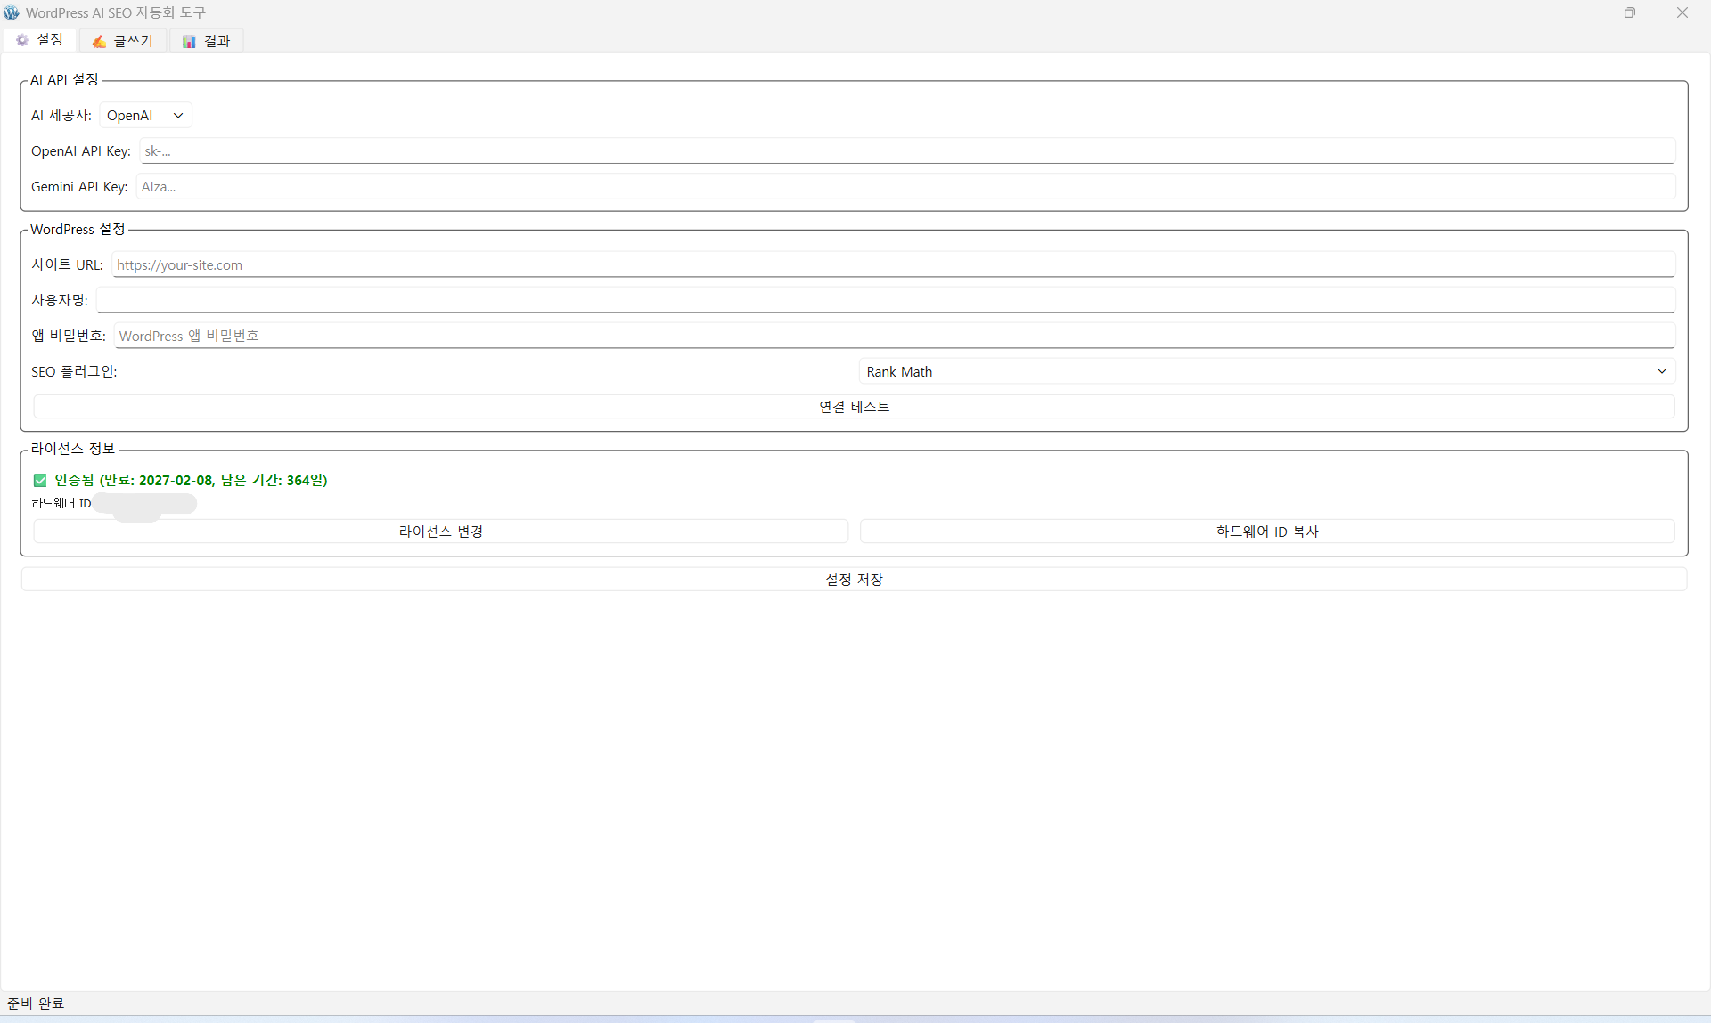Viewport: 1711px width, 1023px height.
Task: Click the gear icon on 설정 tab
Action: pos(22,40)
